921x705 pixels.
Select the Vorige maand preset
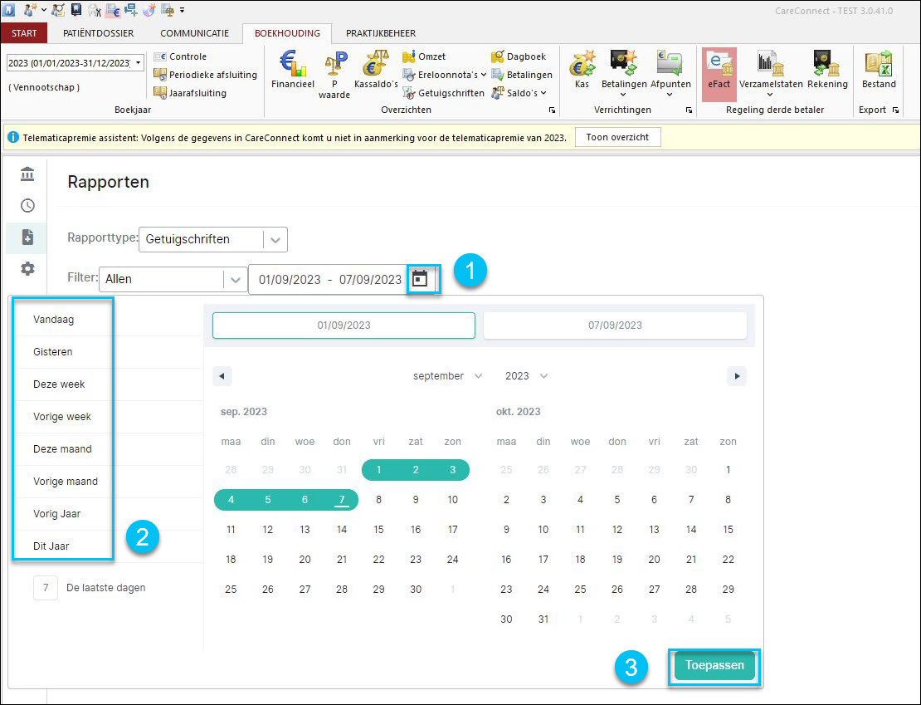point(66,481)
